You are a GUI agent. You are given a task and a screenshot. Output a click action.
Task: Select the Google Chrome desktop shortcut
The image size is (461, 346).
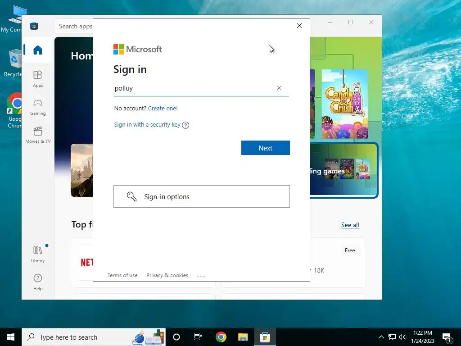(x=14, y=111)
